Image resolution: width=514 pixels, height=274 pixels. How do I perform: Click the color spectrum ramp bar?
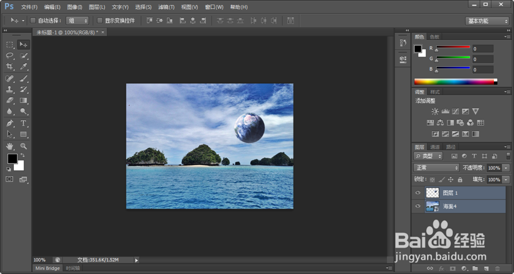455,82
